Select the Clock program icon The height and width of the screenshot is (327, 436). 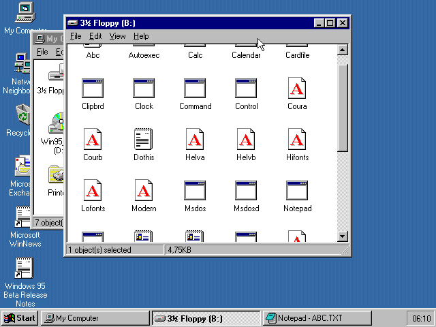pos(144,89)
